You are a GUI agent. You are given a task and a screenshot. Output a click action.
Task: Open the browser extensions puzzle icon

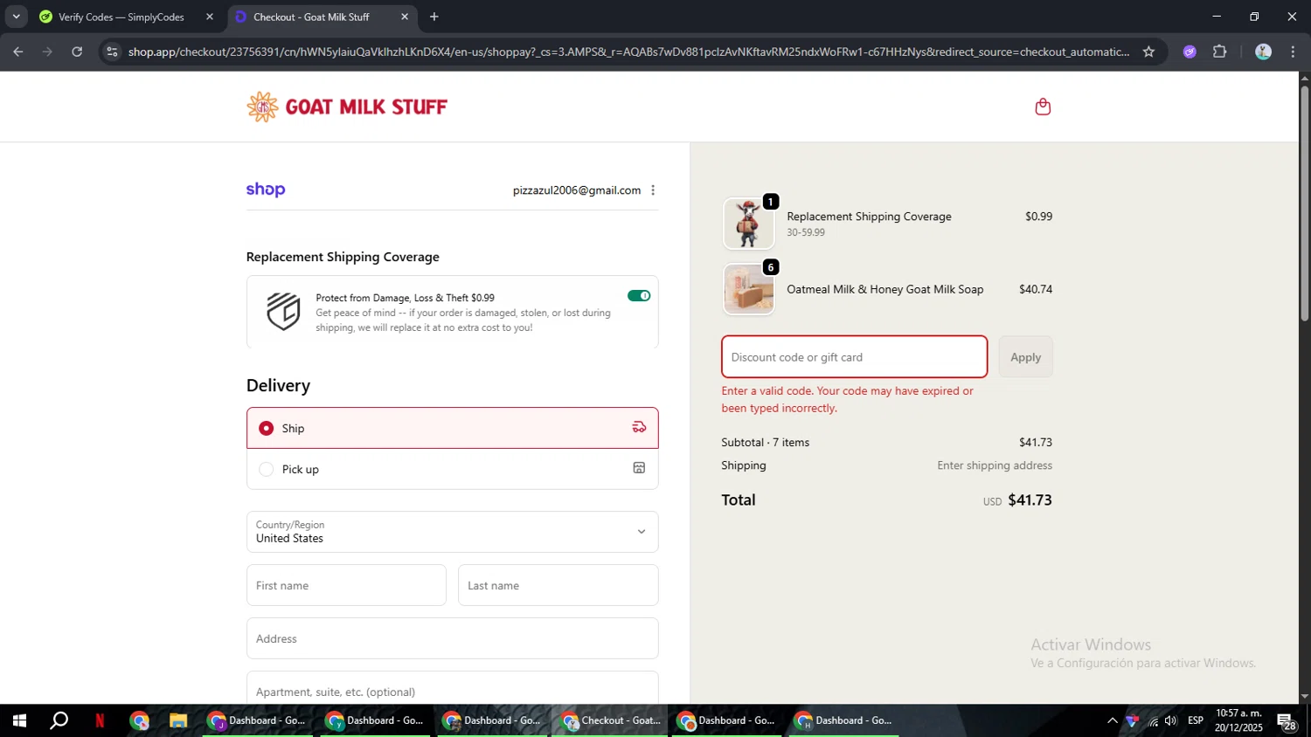(x=1220, y=52)
